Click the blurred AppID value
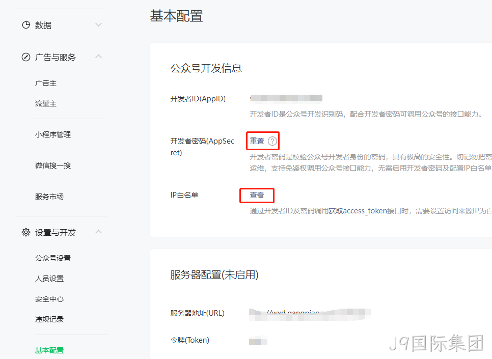Image resolution: width=492 pixels, height=359 pixels. click(x=286, y=98)
